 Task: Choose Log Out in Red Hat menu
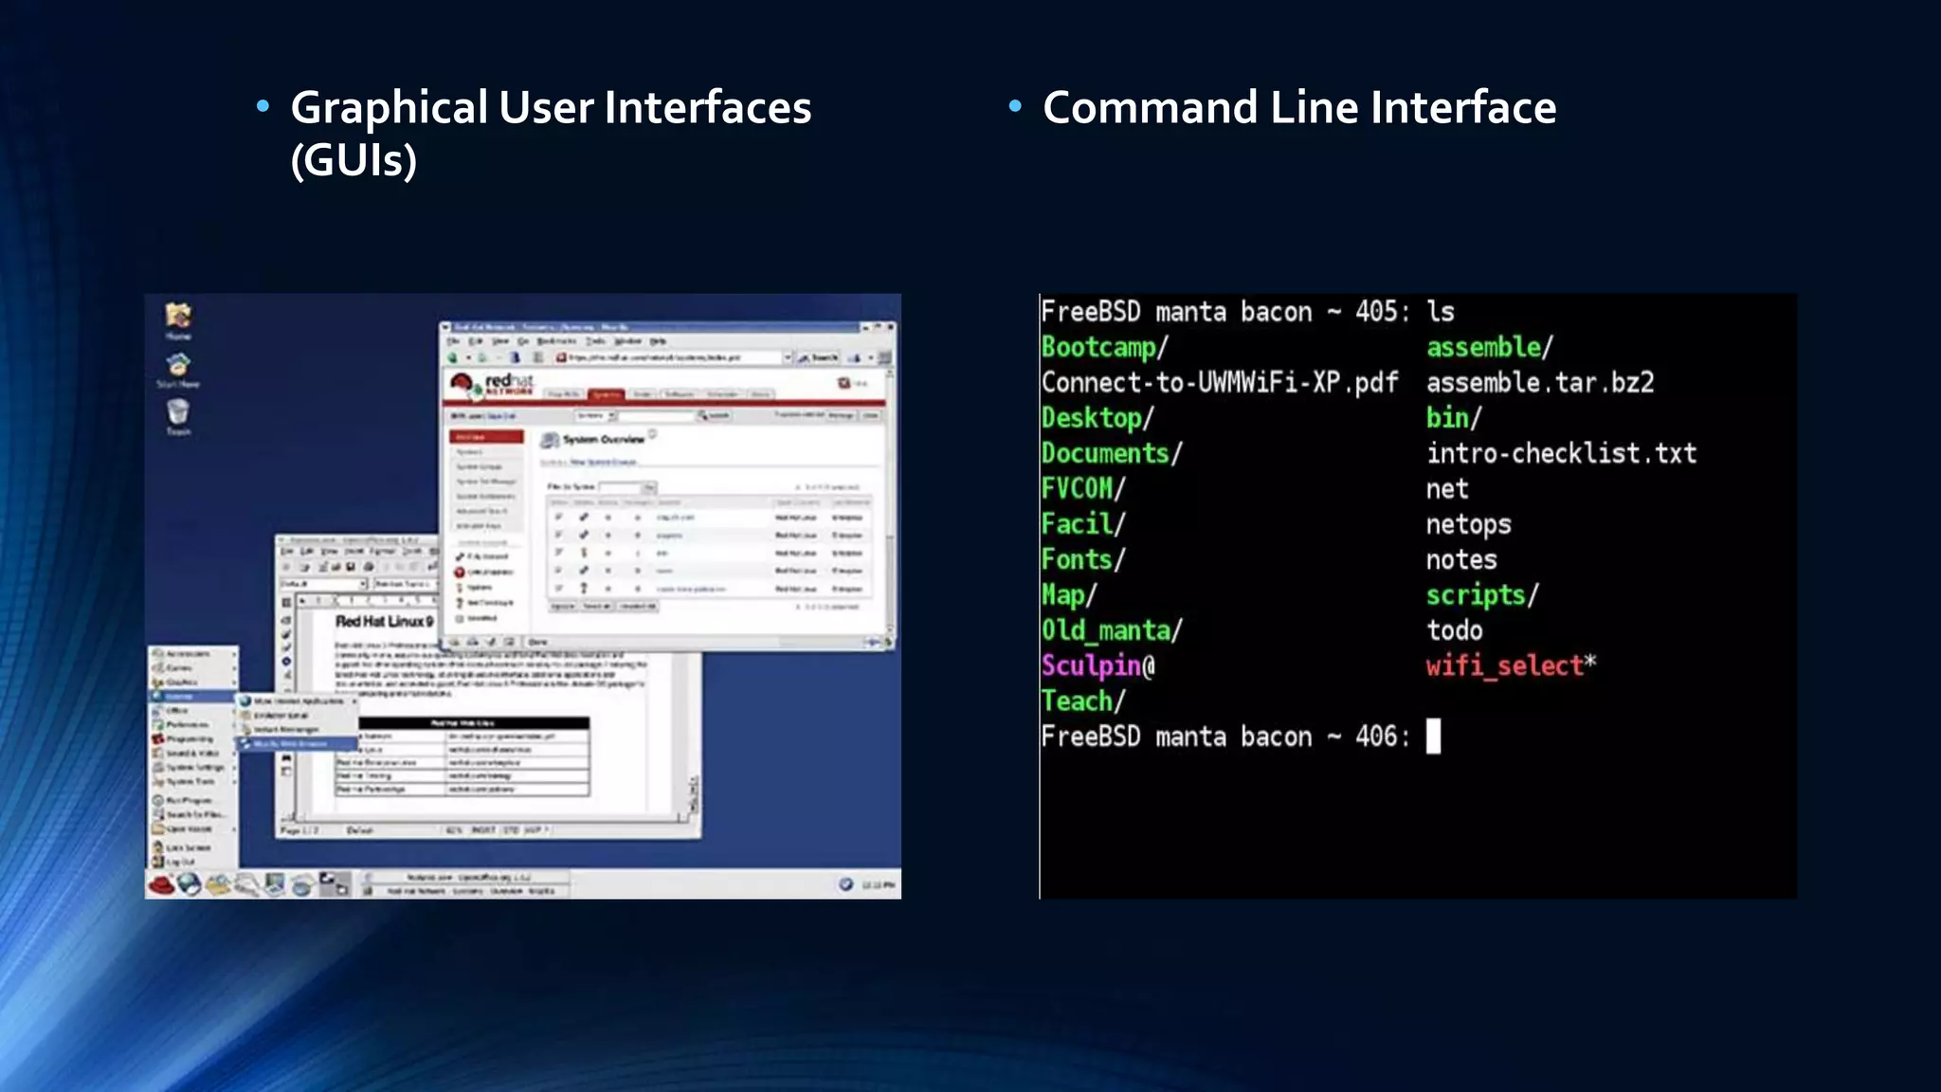pos(193,862)
